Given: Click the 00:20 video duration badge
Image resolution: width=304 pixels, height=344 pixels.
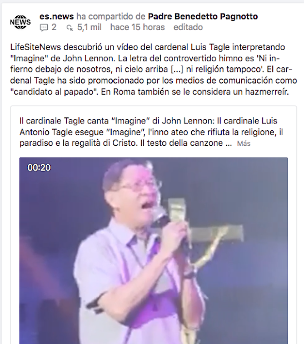Looking at the screenshot, I should (39, 168).
